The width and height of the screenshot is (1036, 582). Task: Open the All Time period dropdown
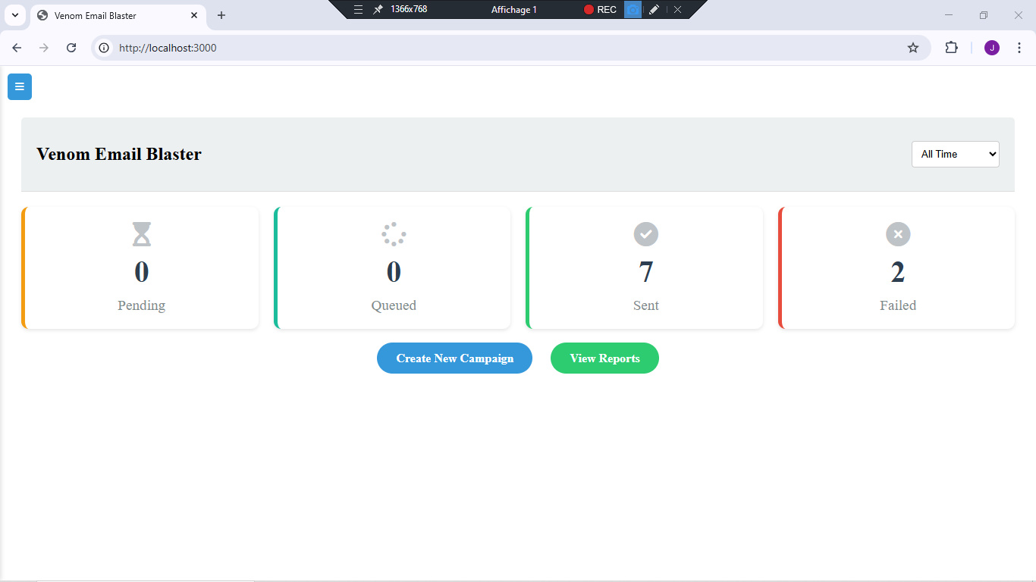[x=956, y=154]
